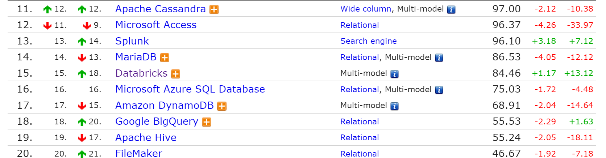Click orange plus icon beside Apache Cassandra
Screen dimensions: 606x158
214,10
